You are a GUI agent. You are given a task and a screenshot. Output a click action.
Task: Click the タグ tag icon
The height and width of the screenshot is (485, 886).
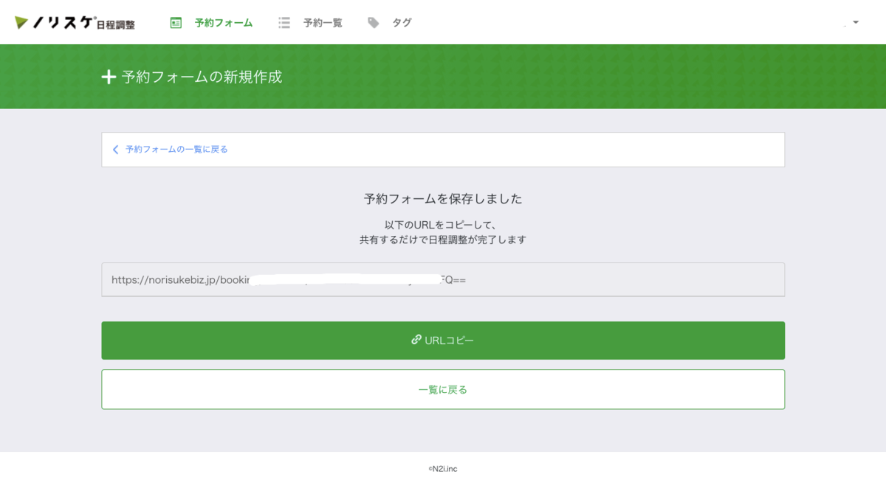click(x=374, y=23)
